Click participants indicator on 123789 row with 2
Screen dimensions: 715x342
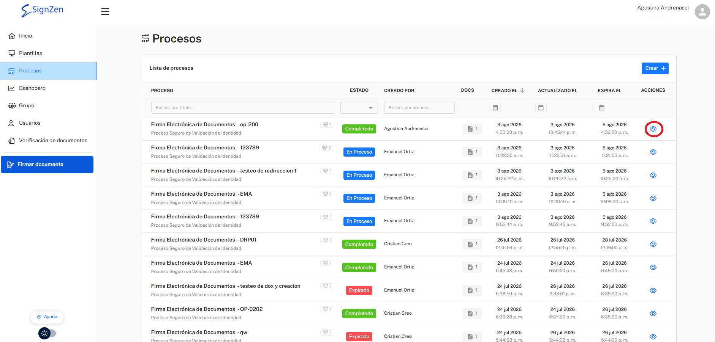(x=327, y=147)
